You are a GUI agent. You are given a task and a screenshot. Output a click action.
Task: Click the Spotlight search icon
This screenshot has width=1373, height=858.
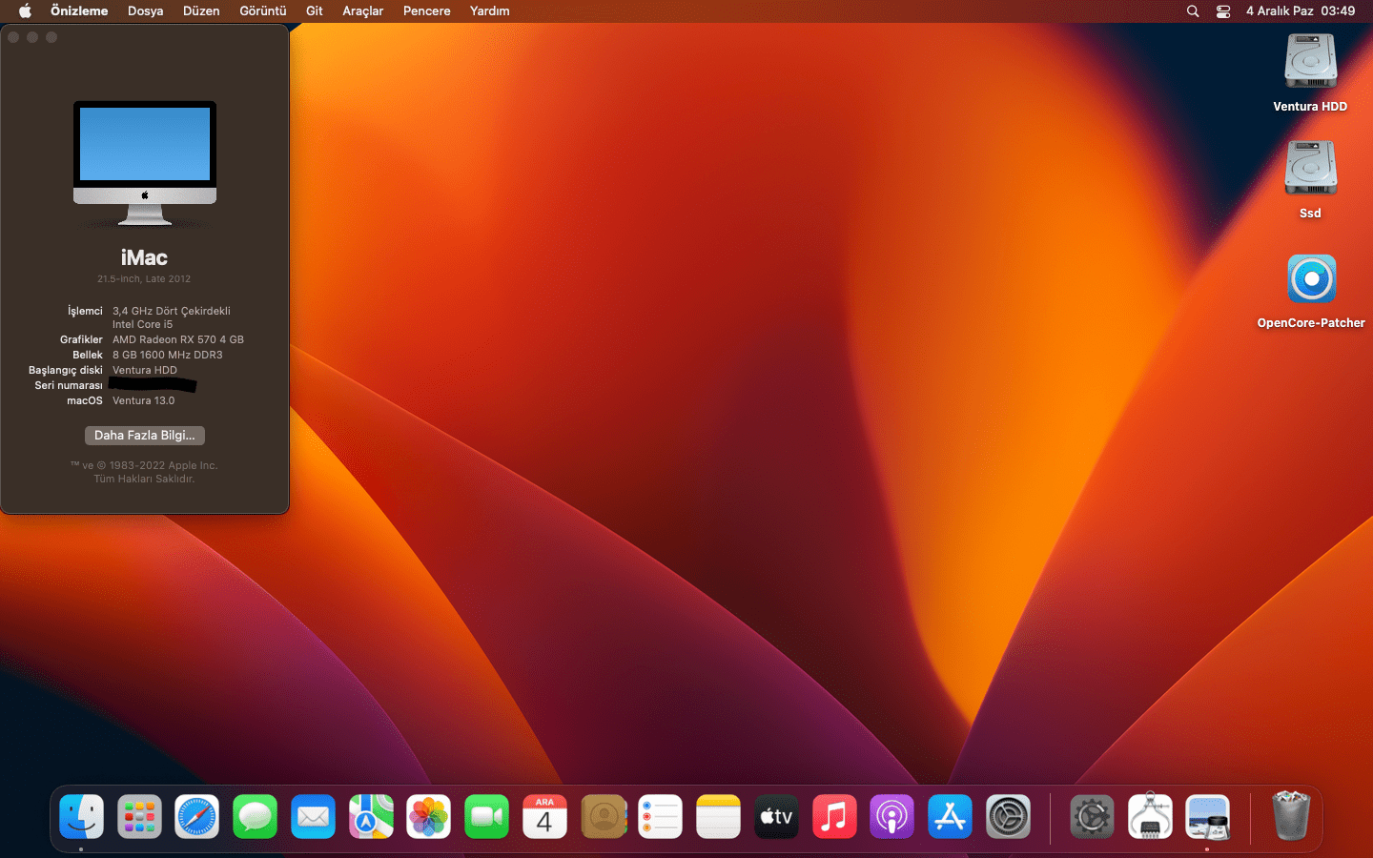point(1193,11)
